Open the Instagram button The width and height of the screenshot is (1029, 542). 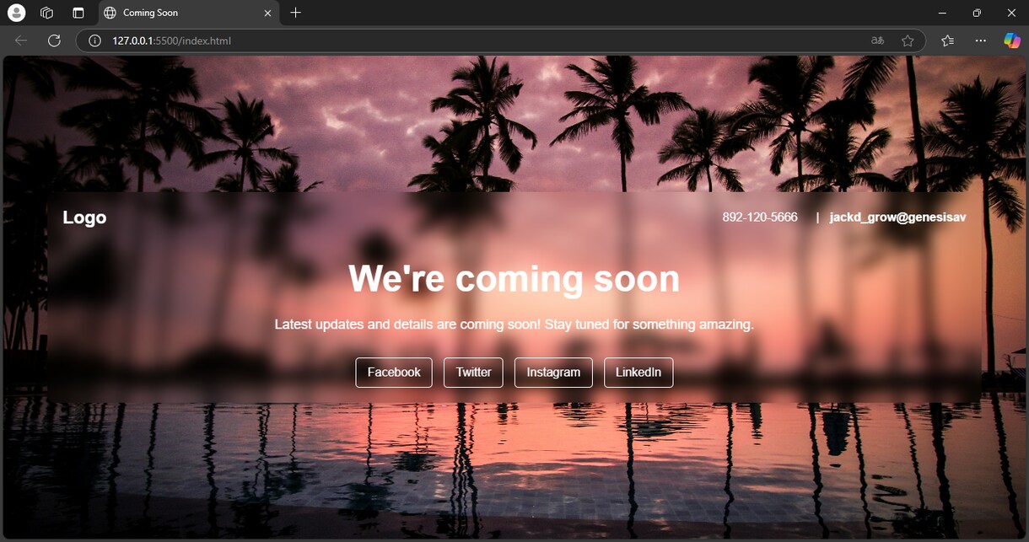(x=553, y=373)
